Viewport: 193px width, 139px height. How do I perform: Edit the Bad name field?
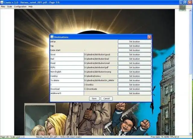[x=67, y=59]
